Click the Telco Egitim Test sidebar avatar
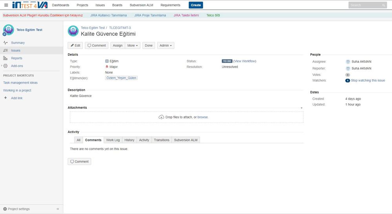 point(8,30)
